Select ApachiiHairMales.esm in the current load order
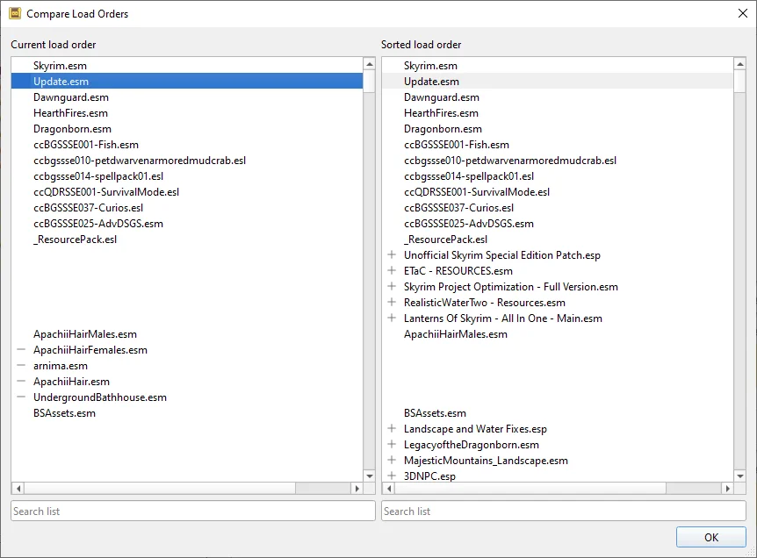The width and height of the screenshot is (757, 558). 187,333
